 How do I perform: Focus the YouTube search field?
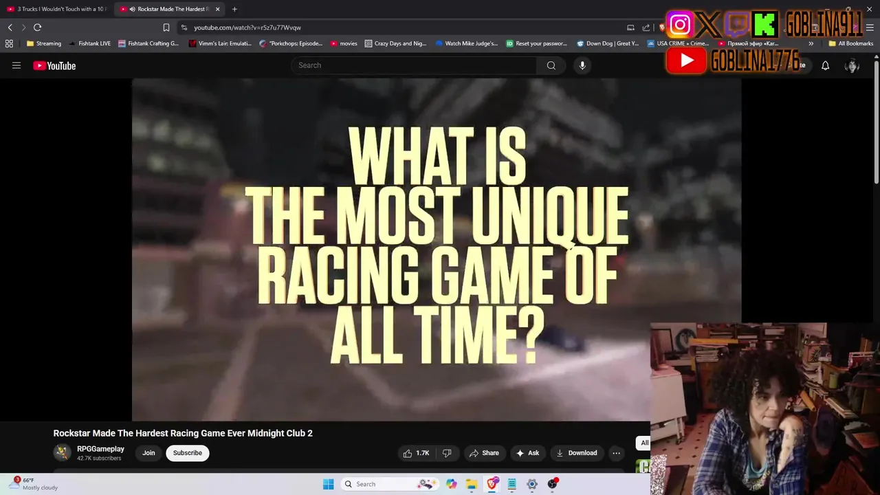[x=415, y=65]
